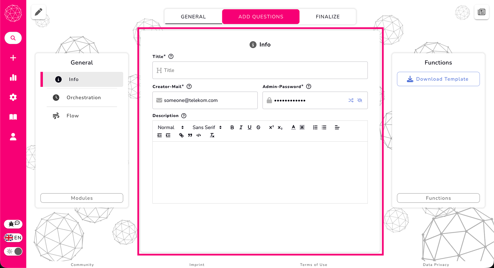Switch the dark mode toggle

(13, 252)
